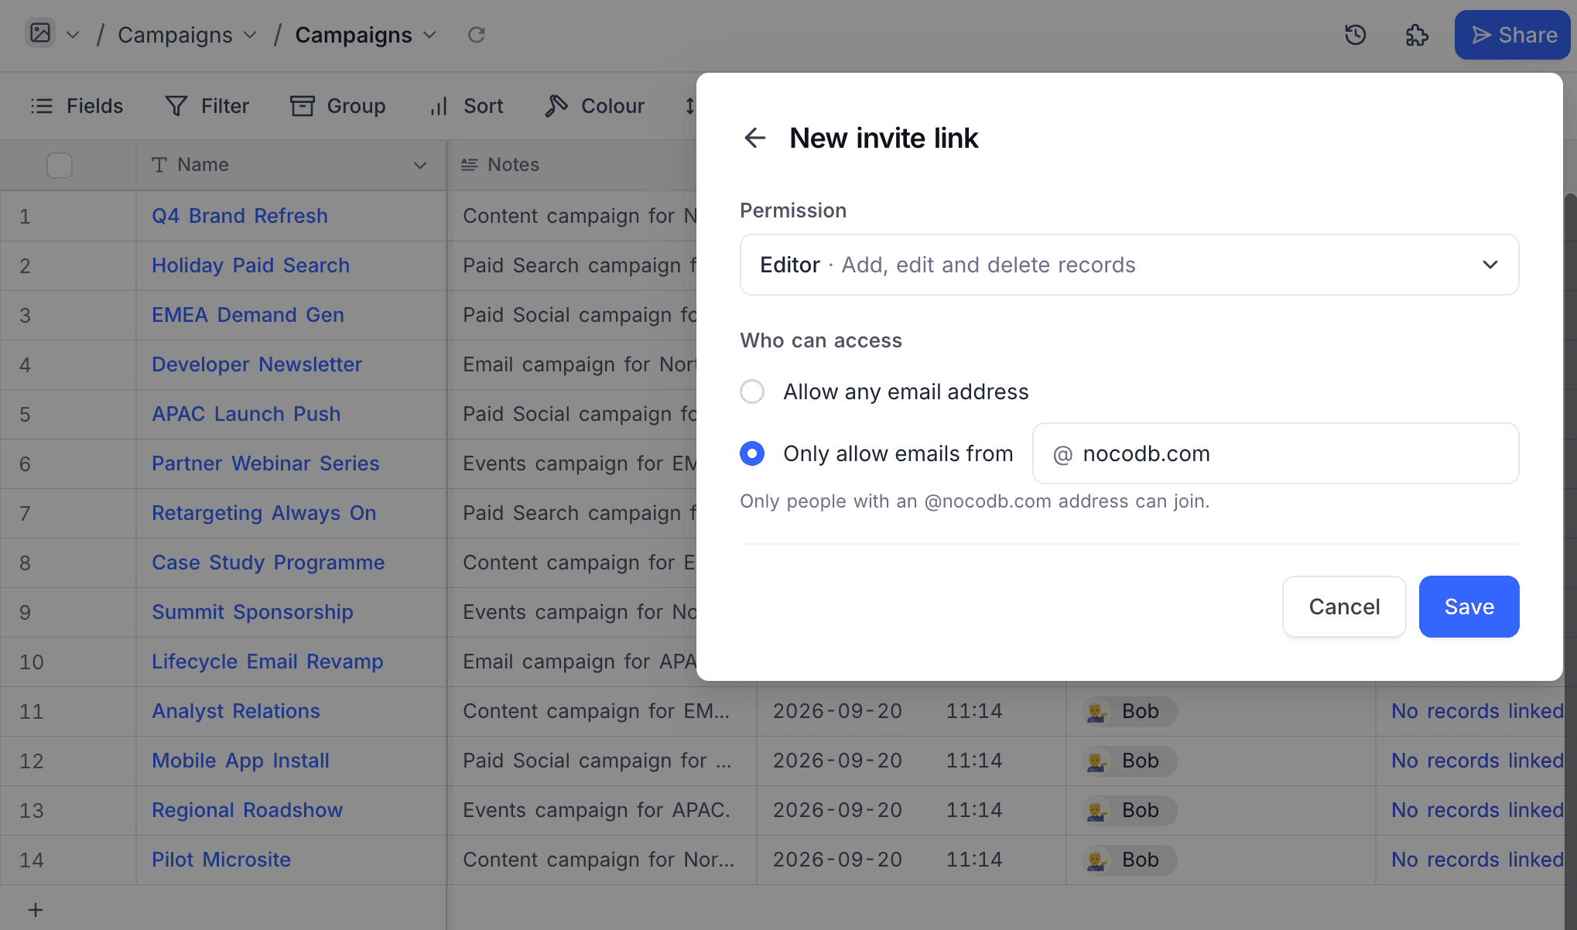Viewport: 1577px width, 930px height.
Task: Click No records linked in row 14
Action: point(1476,860)
